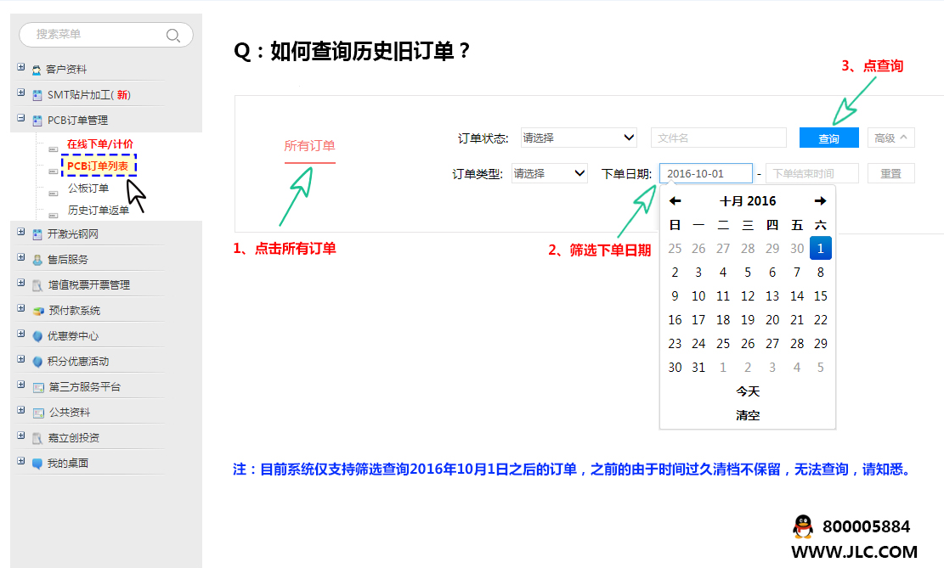The width and height of the screenshot is (944, 568).
Task: Expand the 开激光钢网 tree node
Action: pyautogui.click(x=21, y=233)
